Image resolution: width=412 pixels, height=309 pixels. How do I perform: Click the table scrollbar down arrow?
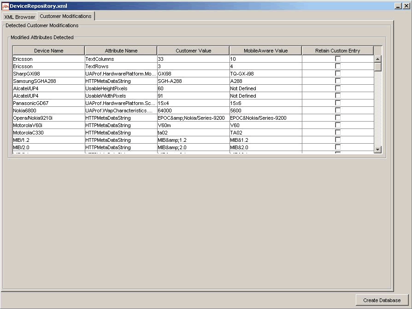[377, 150]
